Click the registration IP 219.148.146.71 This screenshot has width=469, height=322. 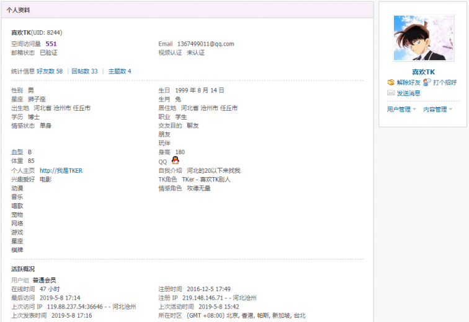click(203, 298)
